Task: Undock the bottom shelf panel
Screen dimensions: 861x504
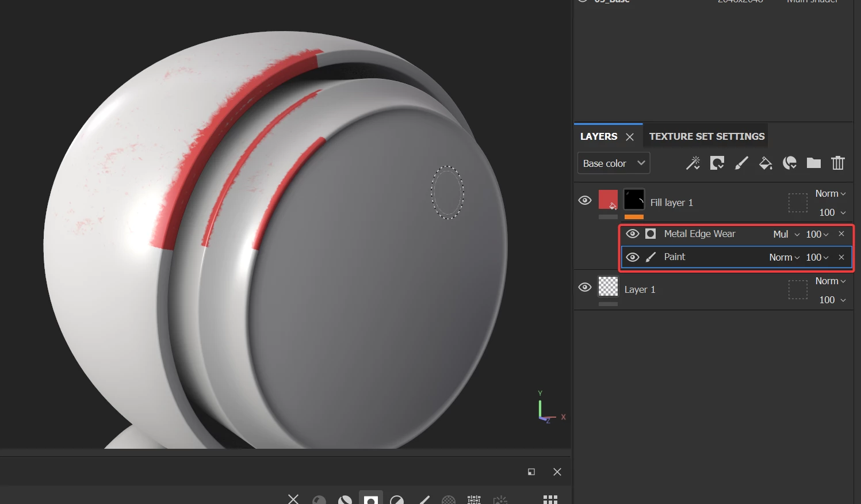Action: (x=531, y=472)
